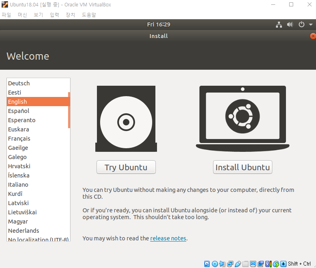Image resolution: width=316 pixels, height=268 pixels.
Task: Open the 파일 menu
Action: coord(6,15)
